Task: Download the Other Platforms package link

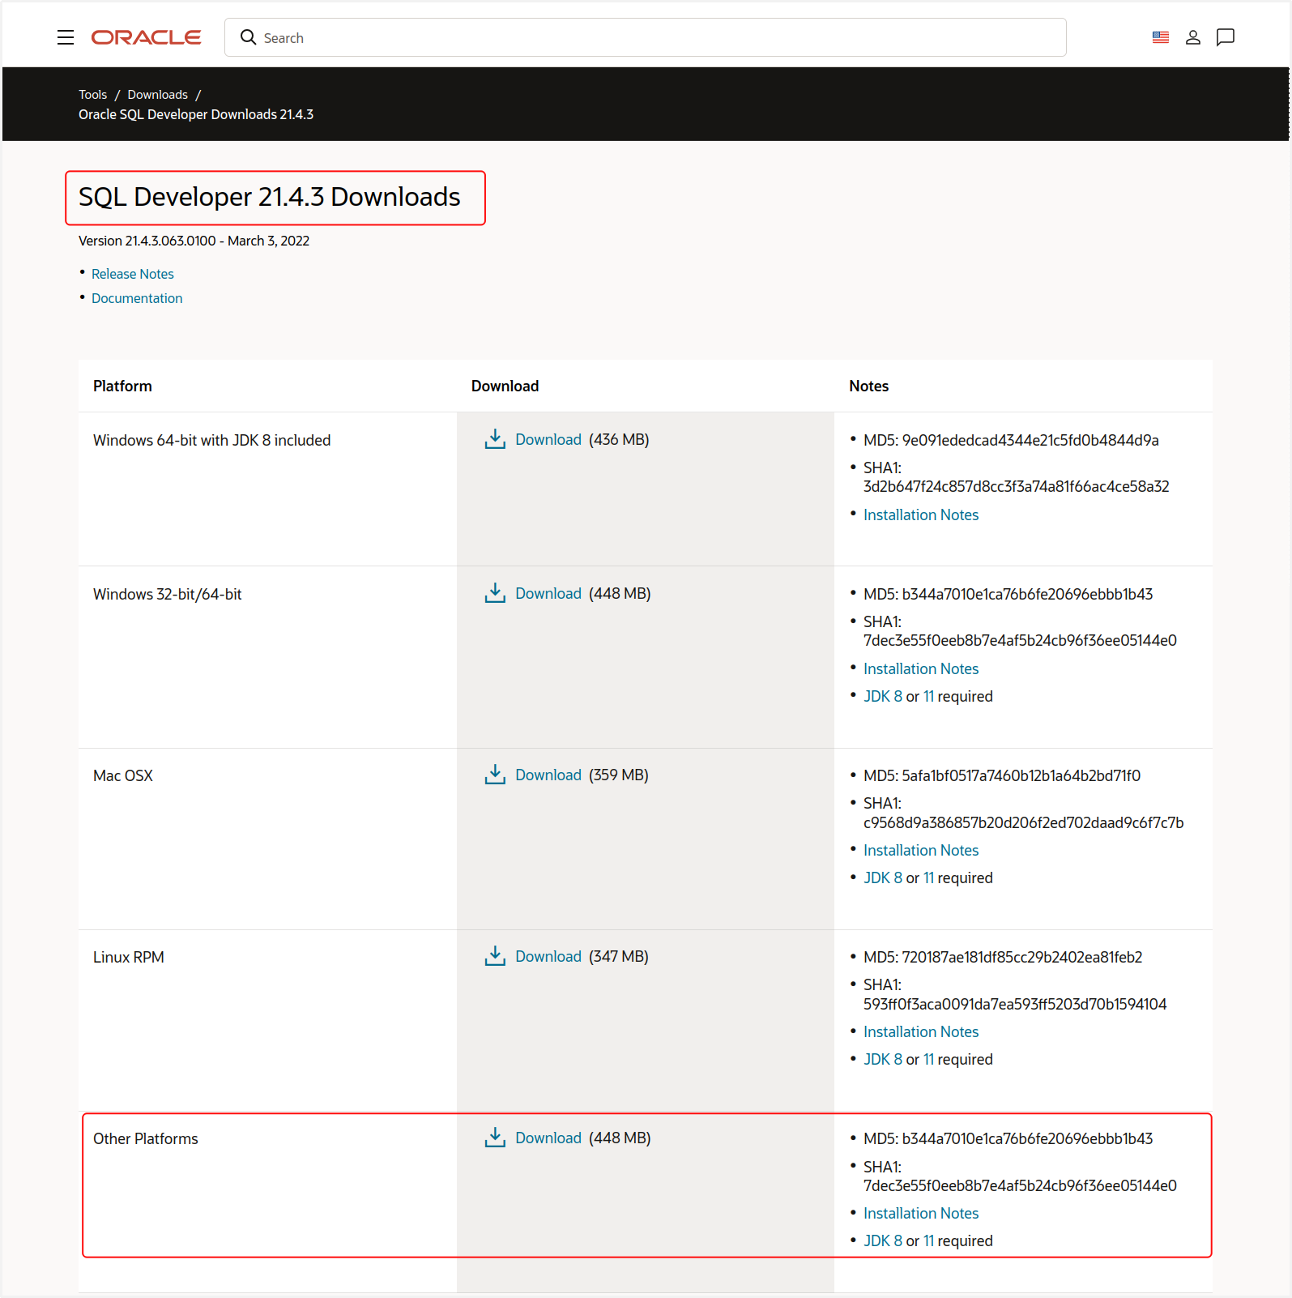Action: point(548,1138)
